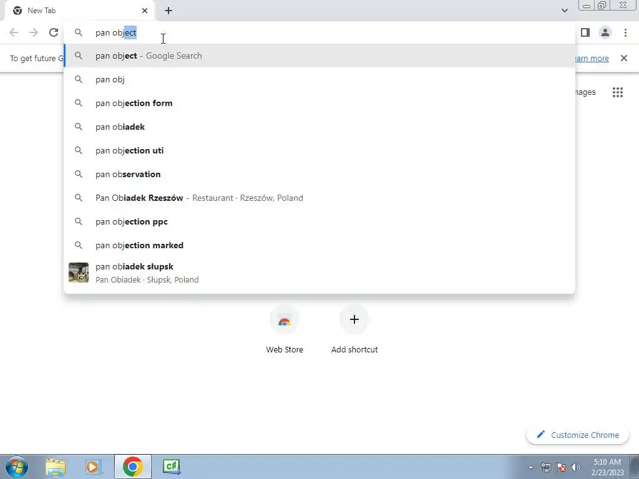Toggle the Chrome side panel icon

tap(585, 32)
